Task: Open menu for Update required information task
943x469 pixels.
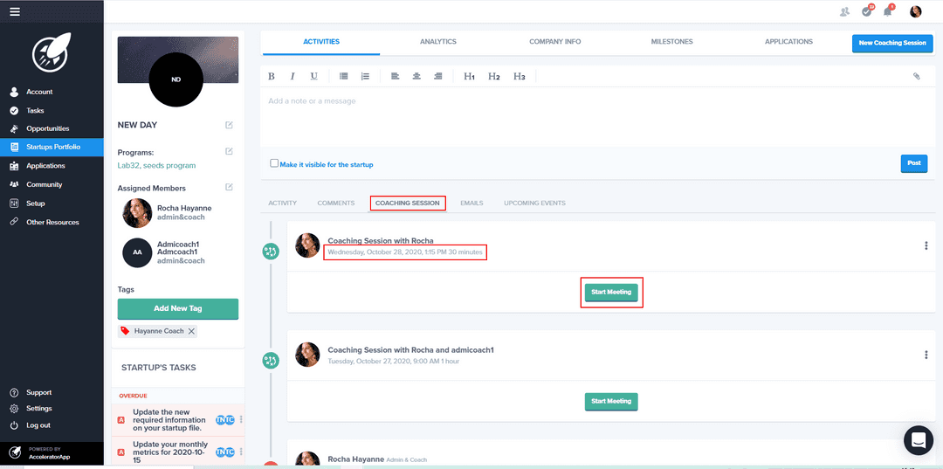Action: (x=241, y=420)
